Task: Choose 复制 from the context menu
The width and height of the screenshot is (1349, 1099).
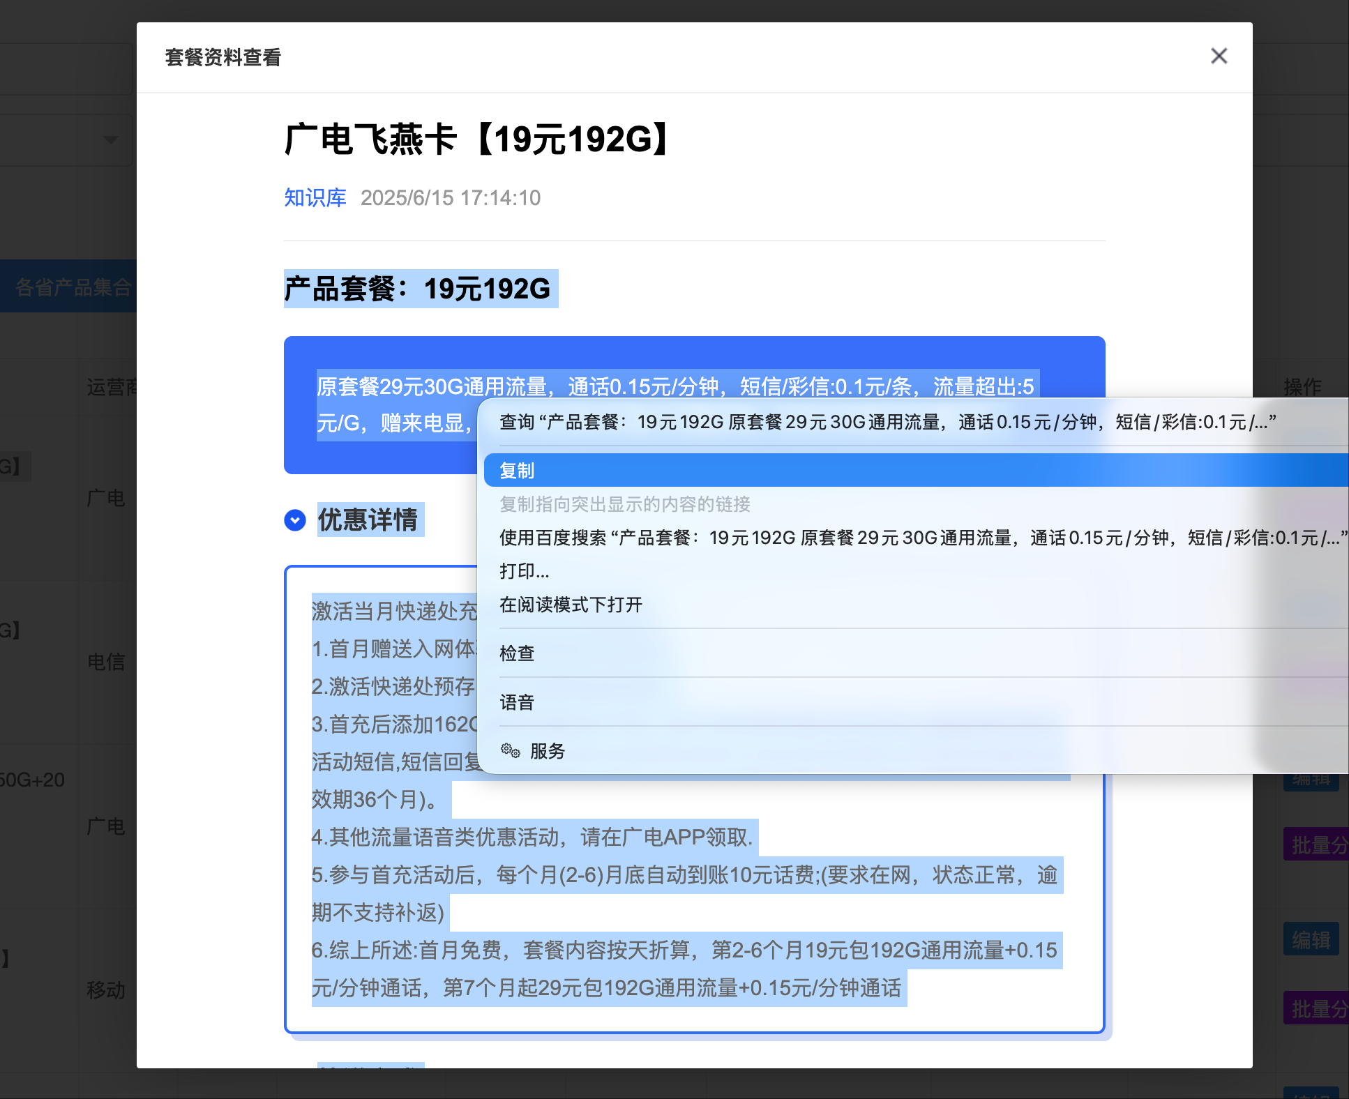Action: pos(916,470)
